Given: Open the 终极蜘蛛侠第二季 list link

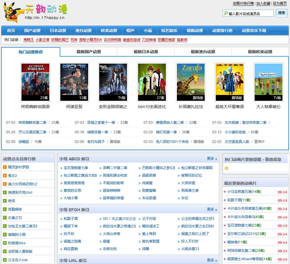Looking at the screenshot, I should pos(32,123).
